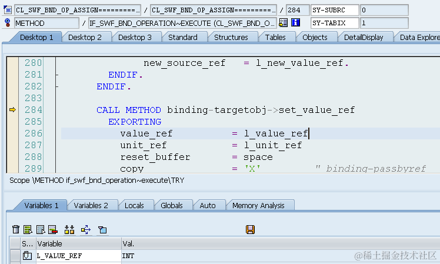Select the Auto tab
Viewport: 440px width, 264px height.
coord(208,205)
